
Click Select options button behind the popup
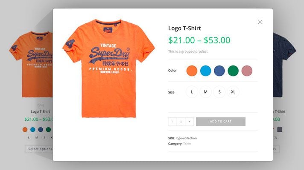[39, 149]
